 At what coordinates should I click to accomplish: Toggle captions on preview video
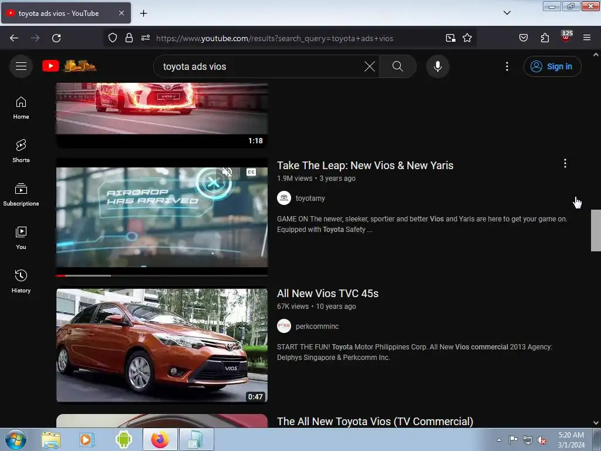point(251,172)
